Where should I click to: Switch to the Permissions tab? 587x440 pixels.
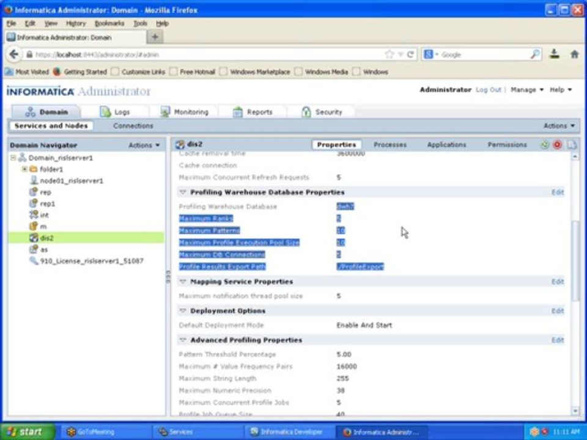507,145
